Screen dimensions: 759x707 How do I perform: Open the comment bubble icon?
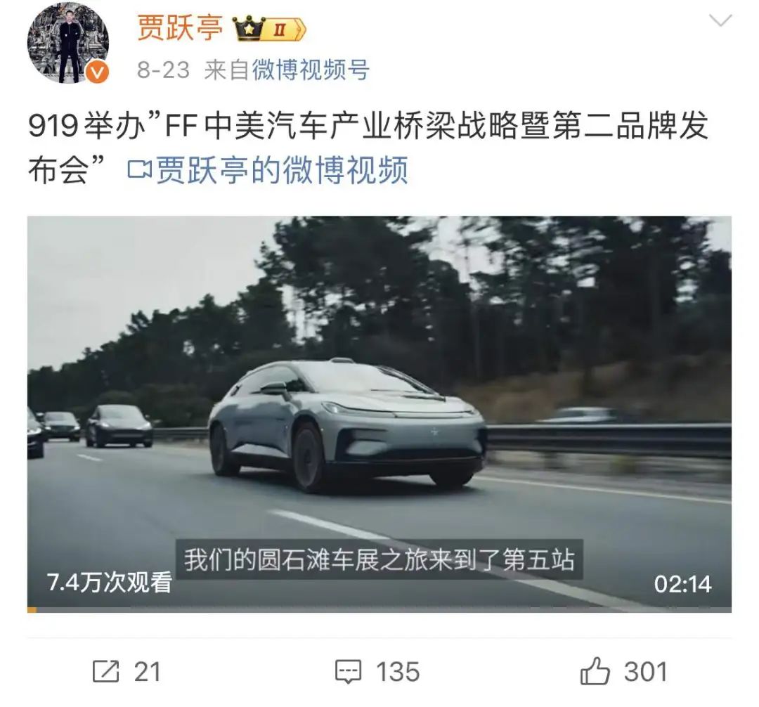(x=348, y=672)
